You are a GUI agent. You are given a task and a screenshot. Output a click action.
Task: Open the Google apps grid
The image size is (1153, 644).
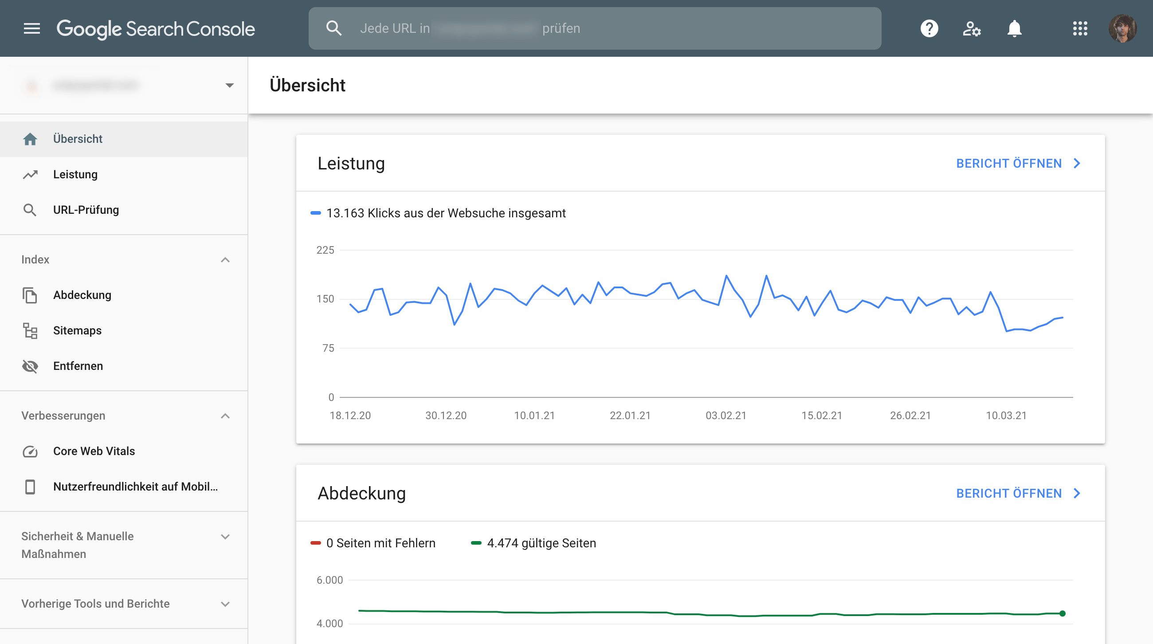(1079, 29)
